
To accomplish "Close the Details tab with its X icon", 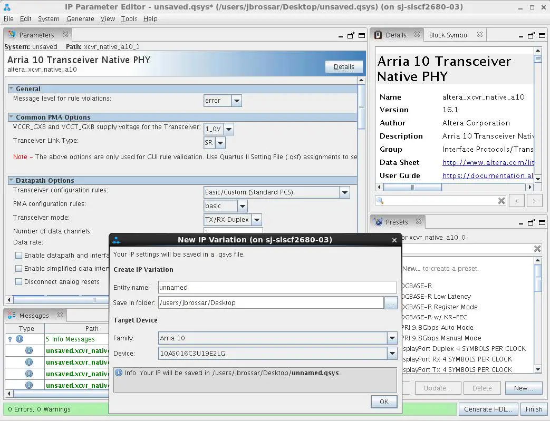I will pos(417,34).
